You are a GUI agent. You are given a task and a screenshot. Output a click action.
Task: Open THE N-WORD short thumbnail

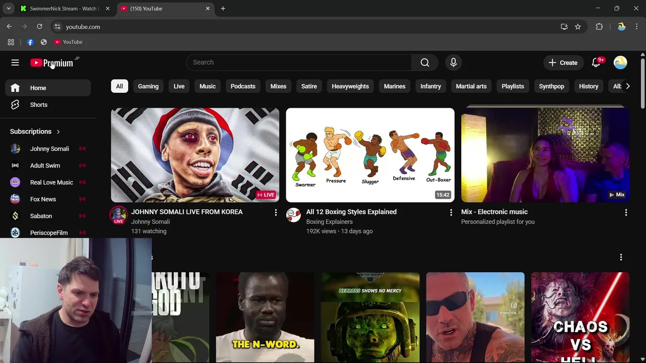click(x=265, y=318)
